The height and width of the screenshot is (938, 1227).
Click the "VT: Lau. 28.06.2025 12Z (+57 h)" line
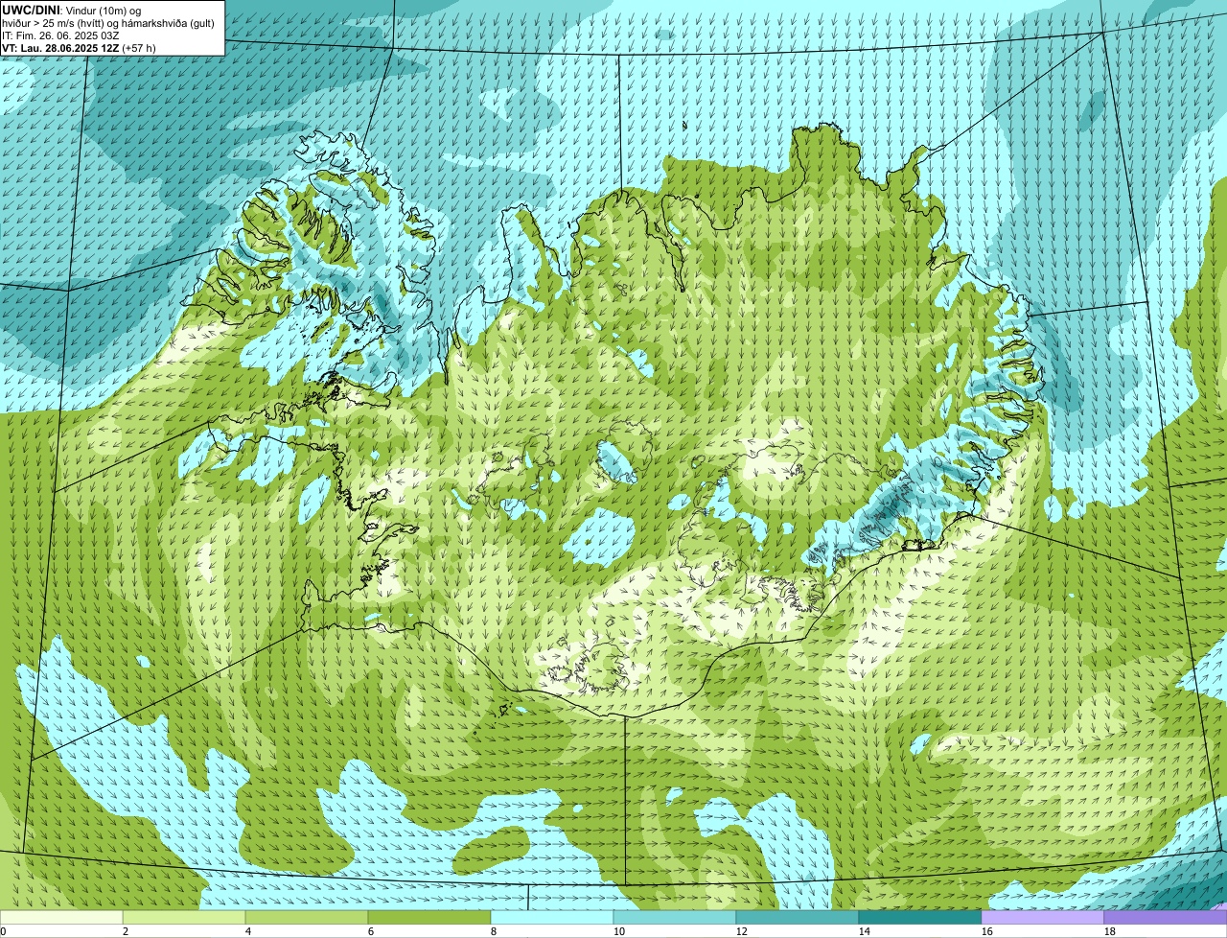click(x=79, y=47)
